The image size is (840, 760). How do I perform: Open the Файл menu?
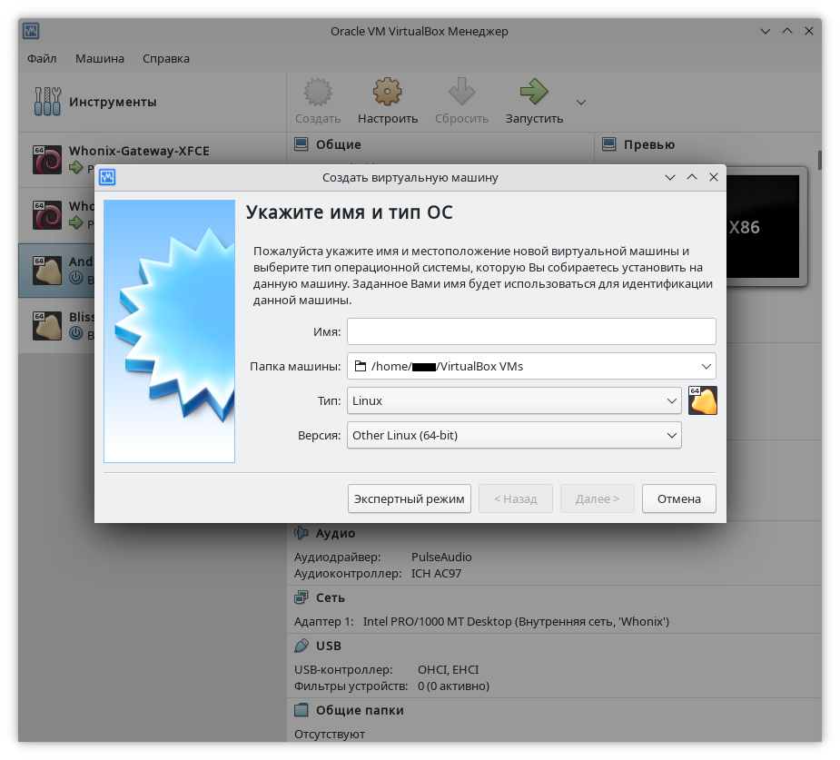tap(42, 58)
